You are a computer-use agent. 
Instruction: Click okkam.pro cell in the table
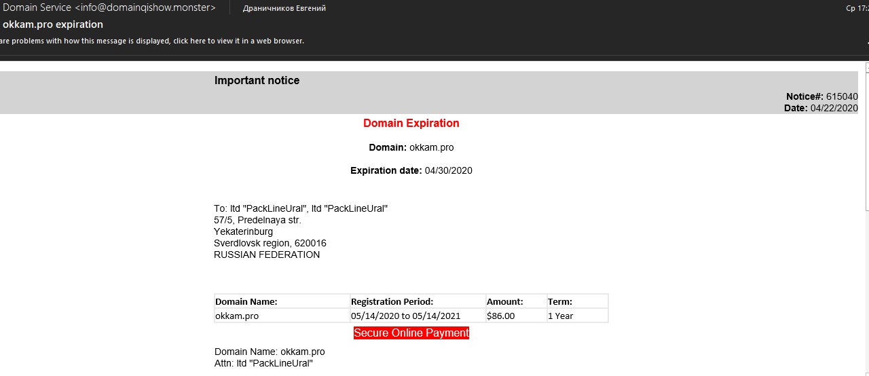click(x=282, y=316)
